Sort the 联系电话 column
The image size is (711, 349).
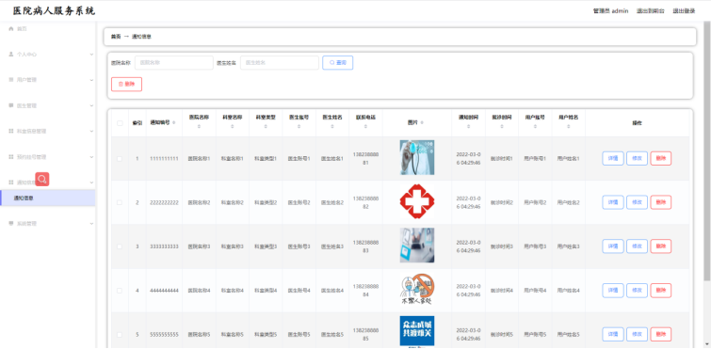(365, 127)
